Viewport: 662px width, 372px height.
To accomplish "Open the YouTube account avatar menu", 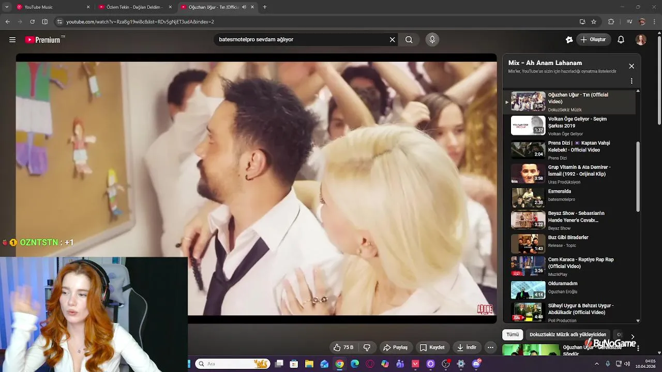I will coord(641,40).
